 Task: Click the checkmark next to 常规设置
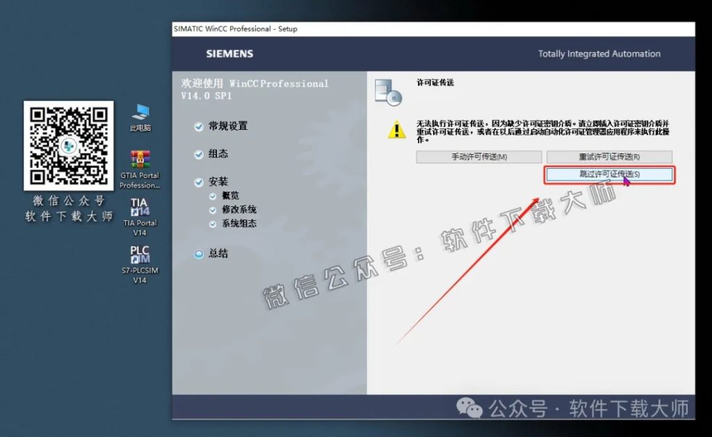point(200,126)
